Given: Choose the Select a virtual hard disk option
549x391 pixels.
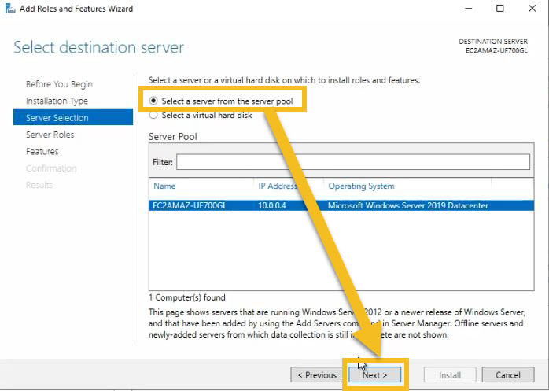Looking at the screenshot, I should (x=201, y=116).
